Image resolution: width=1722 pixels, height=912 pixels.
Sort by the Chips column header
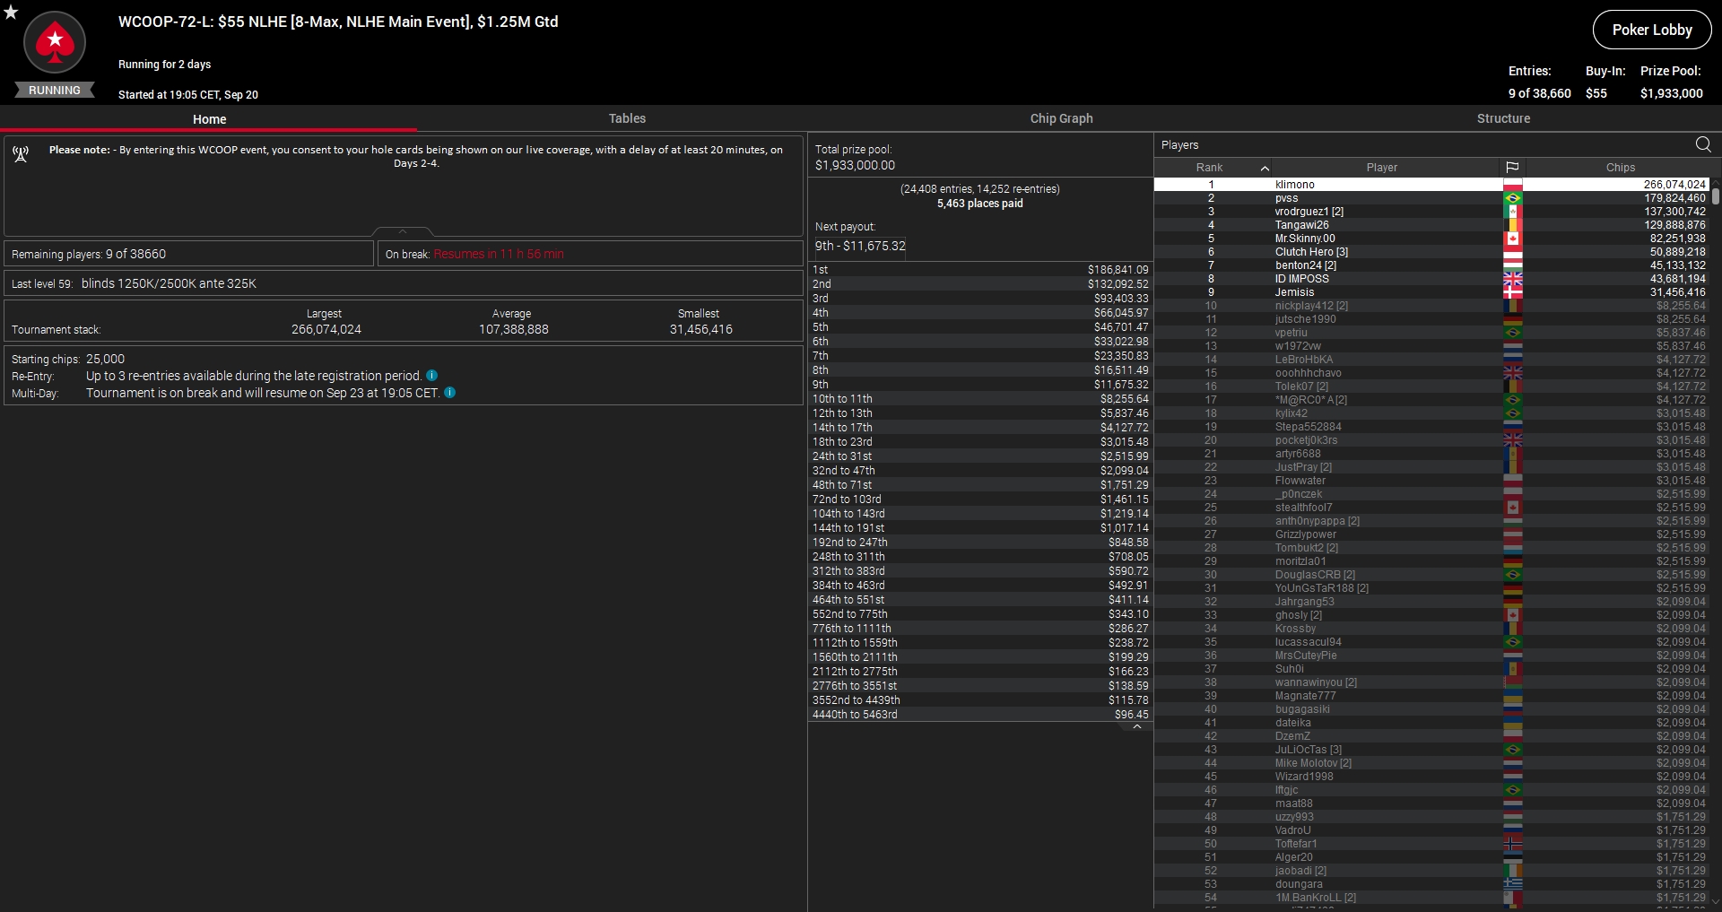(1620, 168)
